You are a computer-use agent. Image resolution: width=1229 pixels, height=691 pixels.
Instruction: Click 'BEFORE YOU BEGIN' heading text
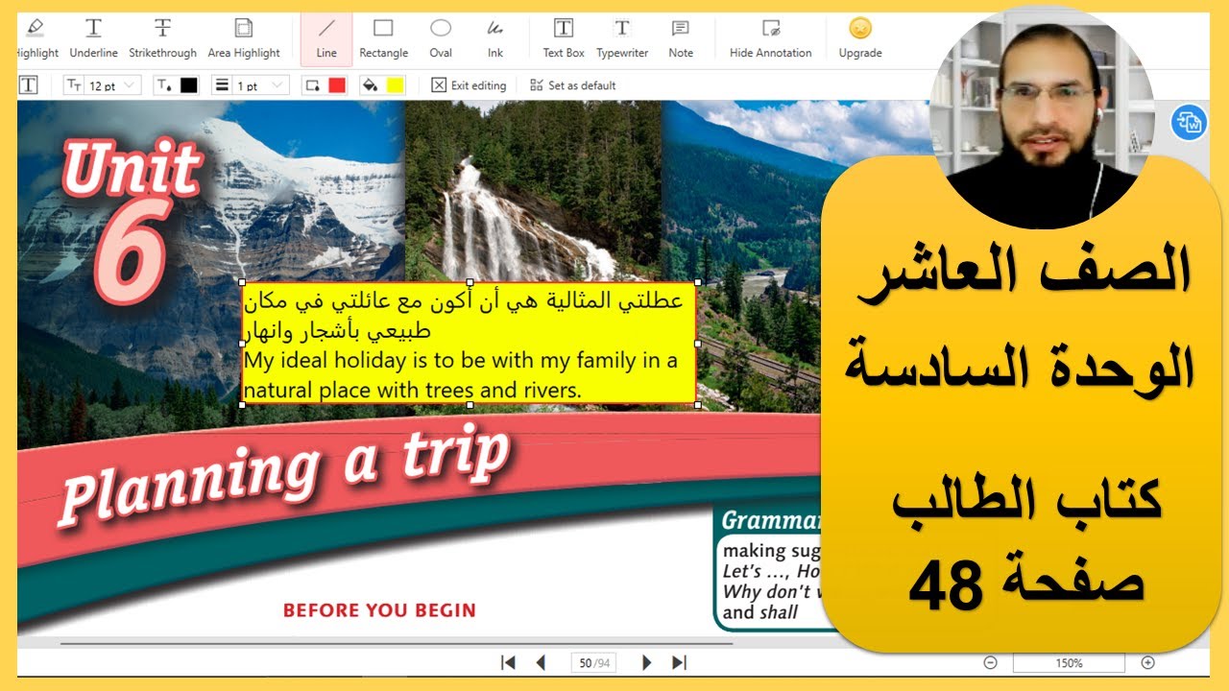coord(379,609)
